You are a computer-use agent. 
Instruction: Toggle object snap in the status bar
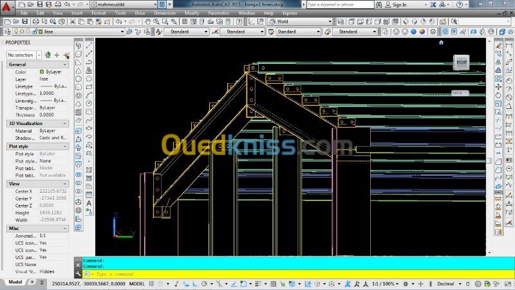pyautogui.click(x=243, y=284)
